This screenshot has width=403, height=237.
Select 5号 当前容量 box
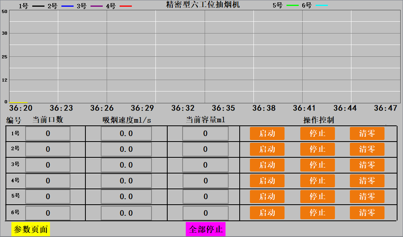tap(205, 196)
